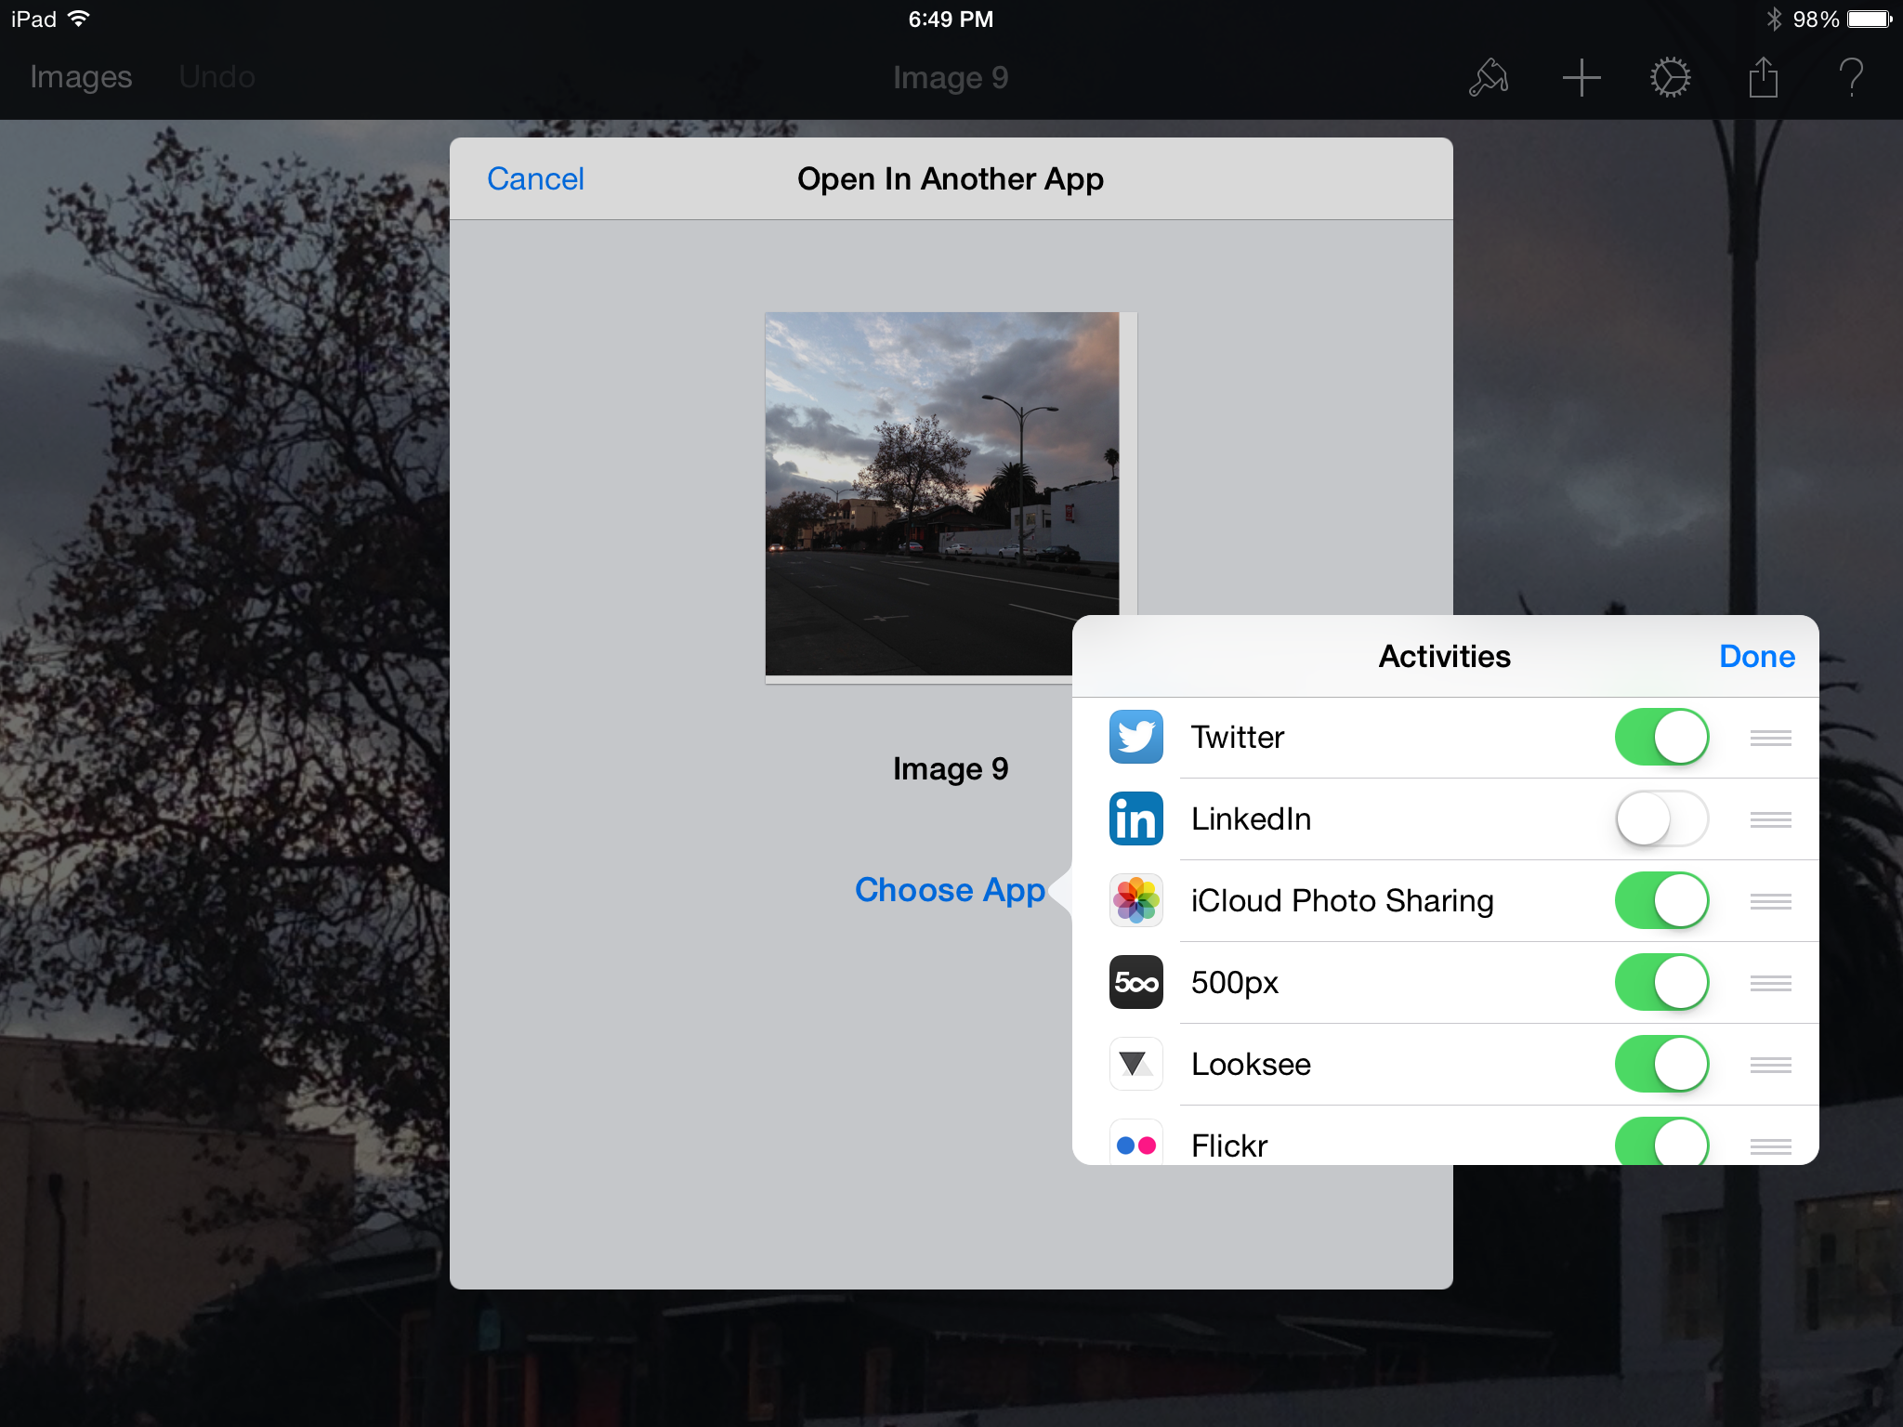Grab the LinkedIn row reorder handle
Viewport: 1903px width, 1427px height.
tap(1770, 819)
